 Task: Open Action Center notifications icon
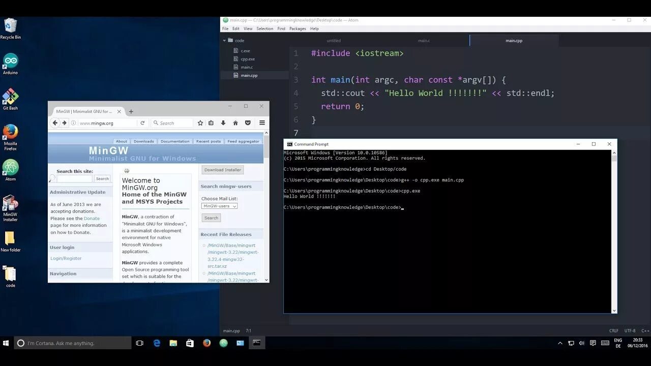[593, 343]
